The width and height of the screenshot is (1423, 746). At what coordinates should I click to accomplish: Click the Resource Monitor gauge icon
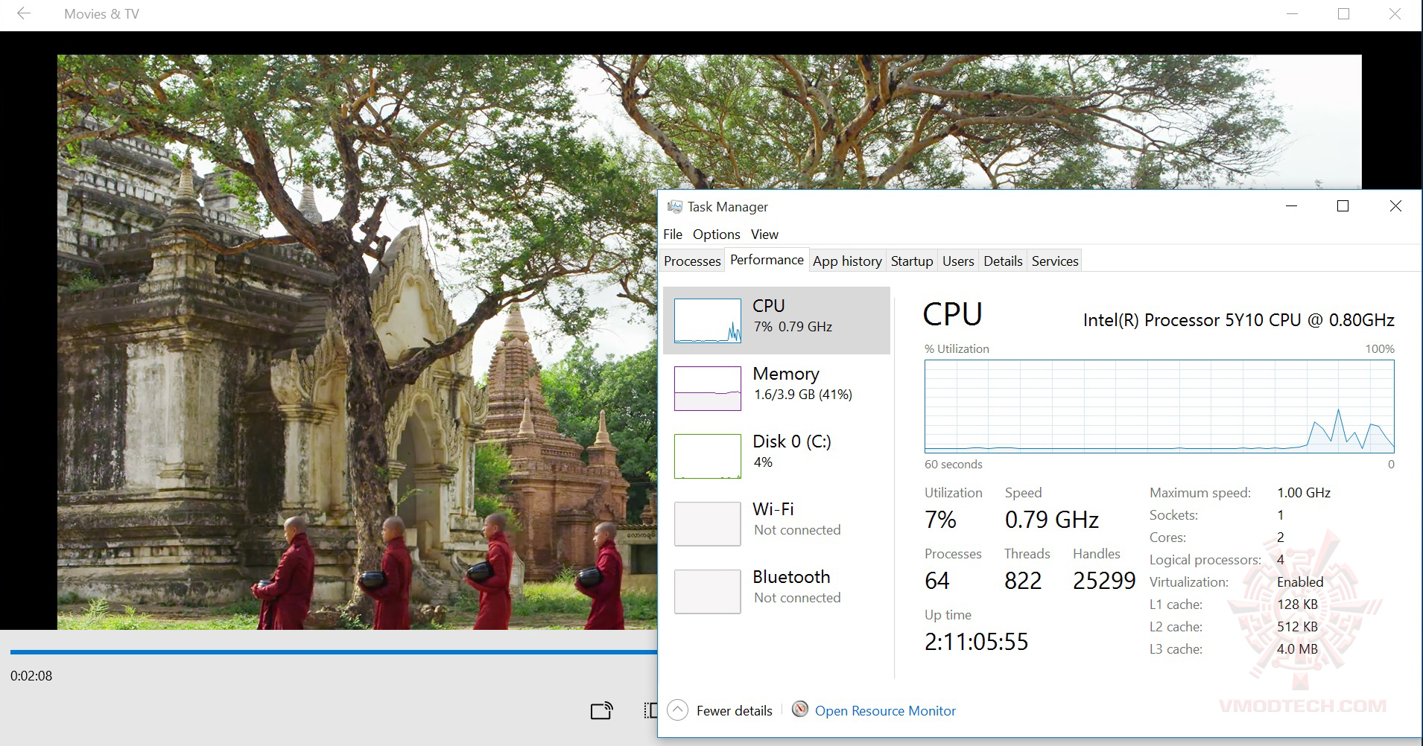click(x=800, y=710)
